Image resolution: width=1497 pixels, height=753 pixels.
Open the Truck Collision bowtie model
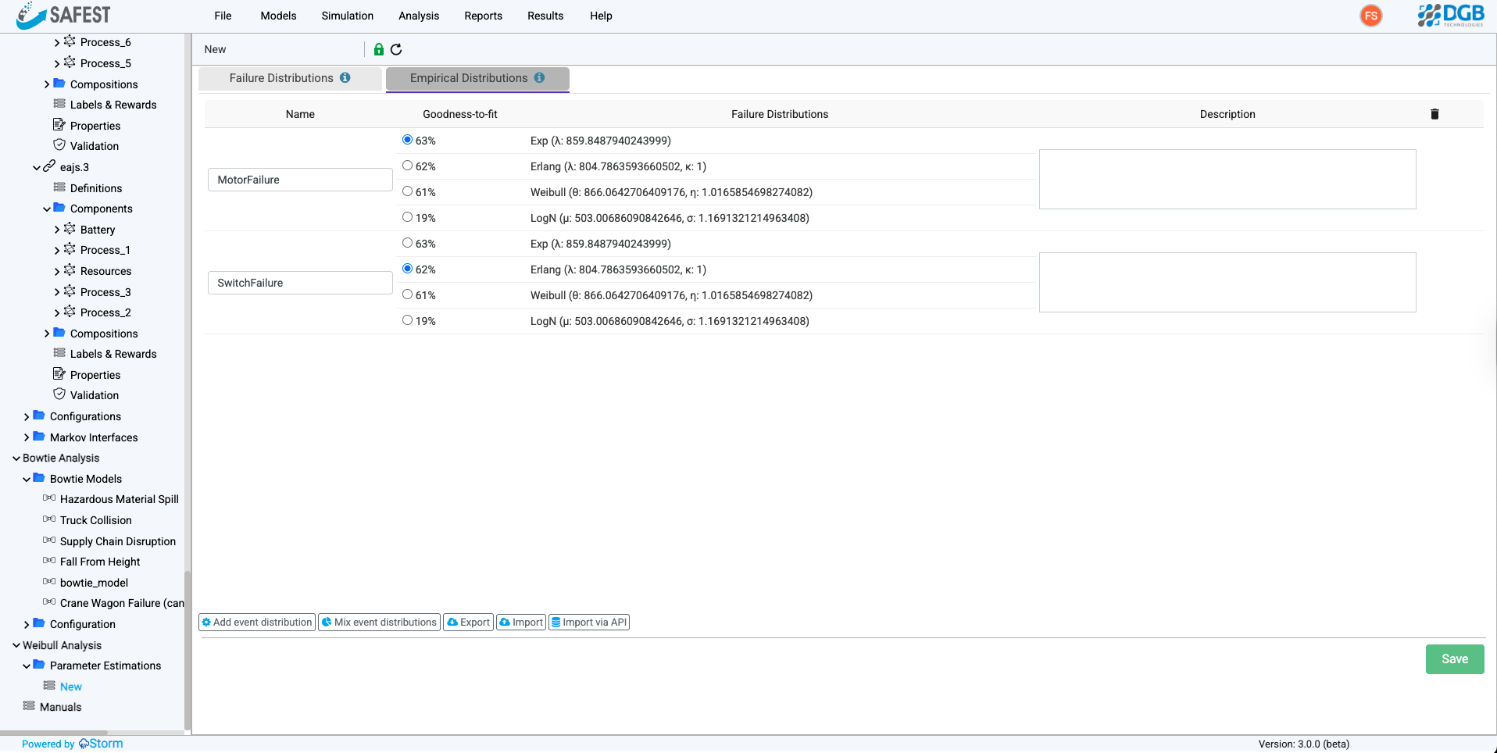95,520
